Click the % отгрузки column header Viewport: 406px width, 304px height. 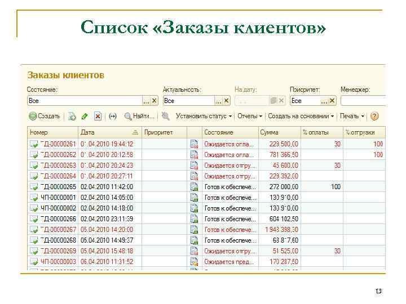pos(364,132)
